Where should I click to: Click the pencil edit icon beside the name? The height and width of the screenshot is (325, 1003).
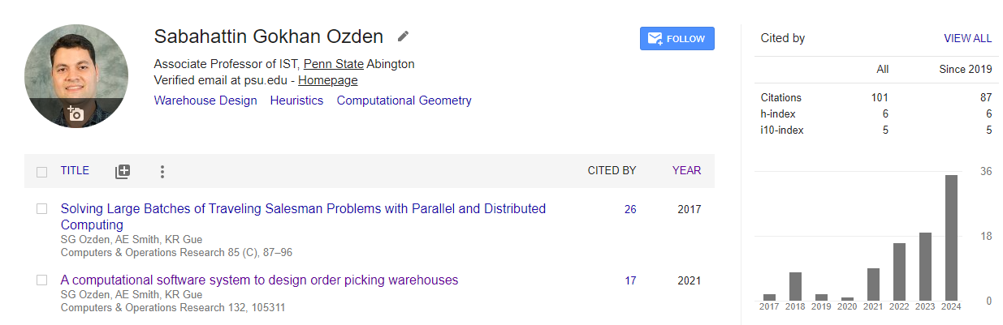404,36
